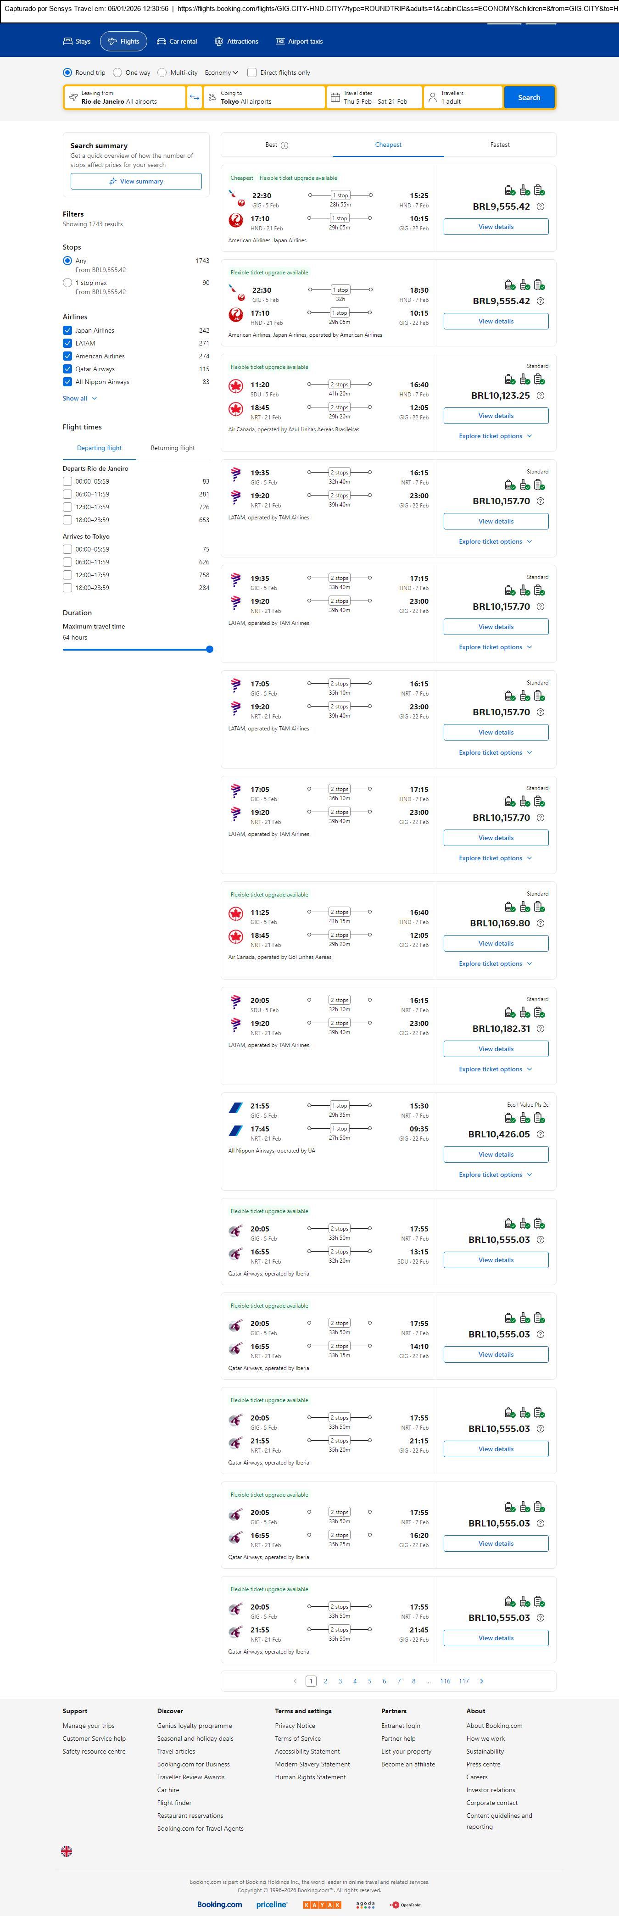Click the price info icon beside BRL10,426.05
The width and height of the screenshot is (619, 1916).
[540, 1134]
